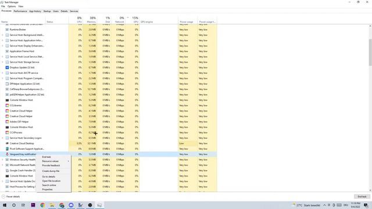The width and height of the screenshot is (372, 209).
Task: Click the scrollbar up arrow
Action: 370,26
